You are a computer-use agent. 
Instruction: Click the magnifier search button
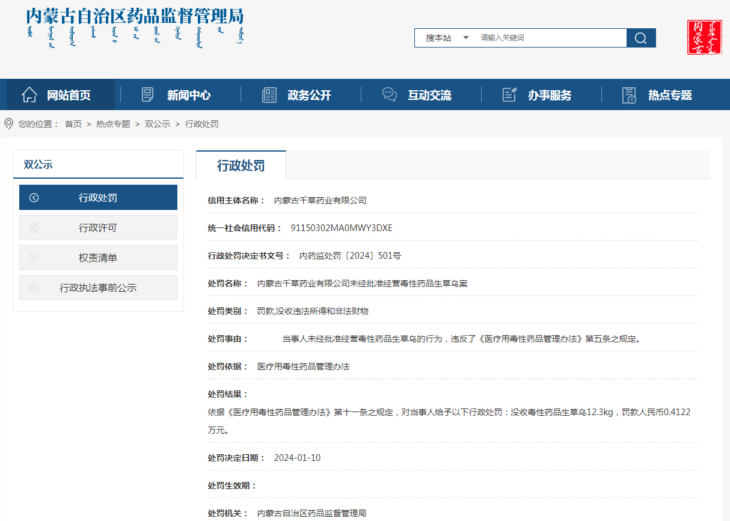tap(641, 38)
